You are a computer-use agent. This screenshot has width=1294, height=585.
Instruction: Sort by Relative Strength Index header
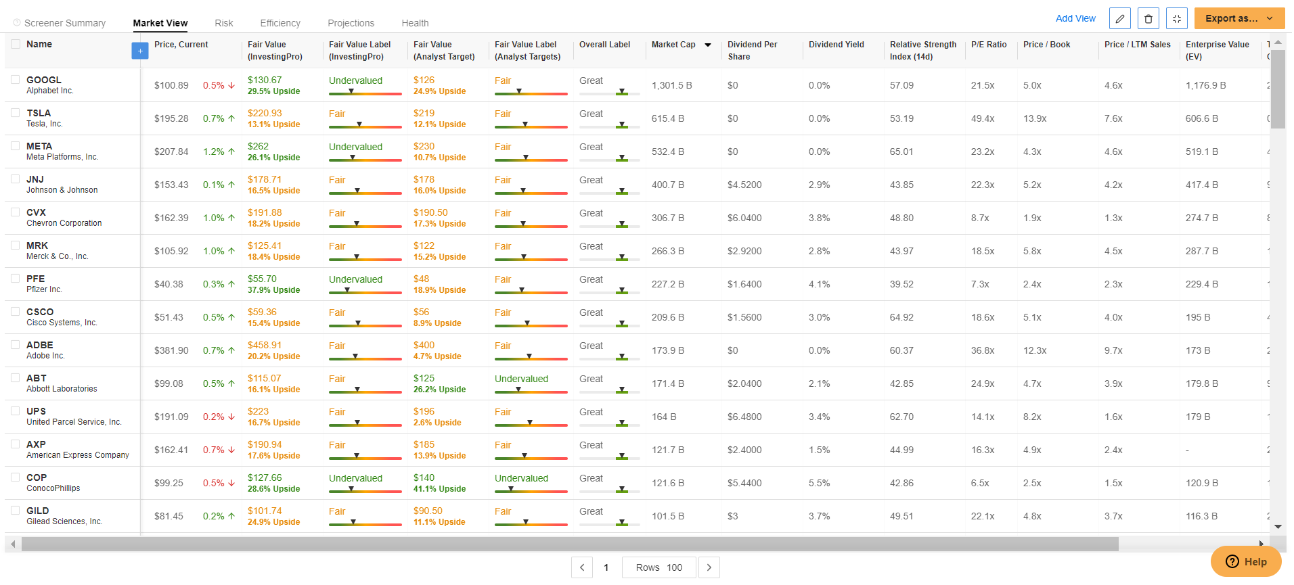click(x=922, y=51)
